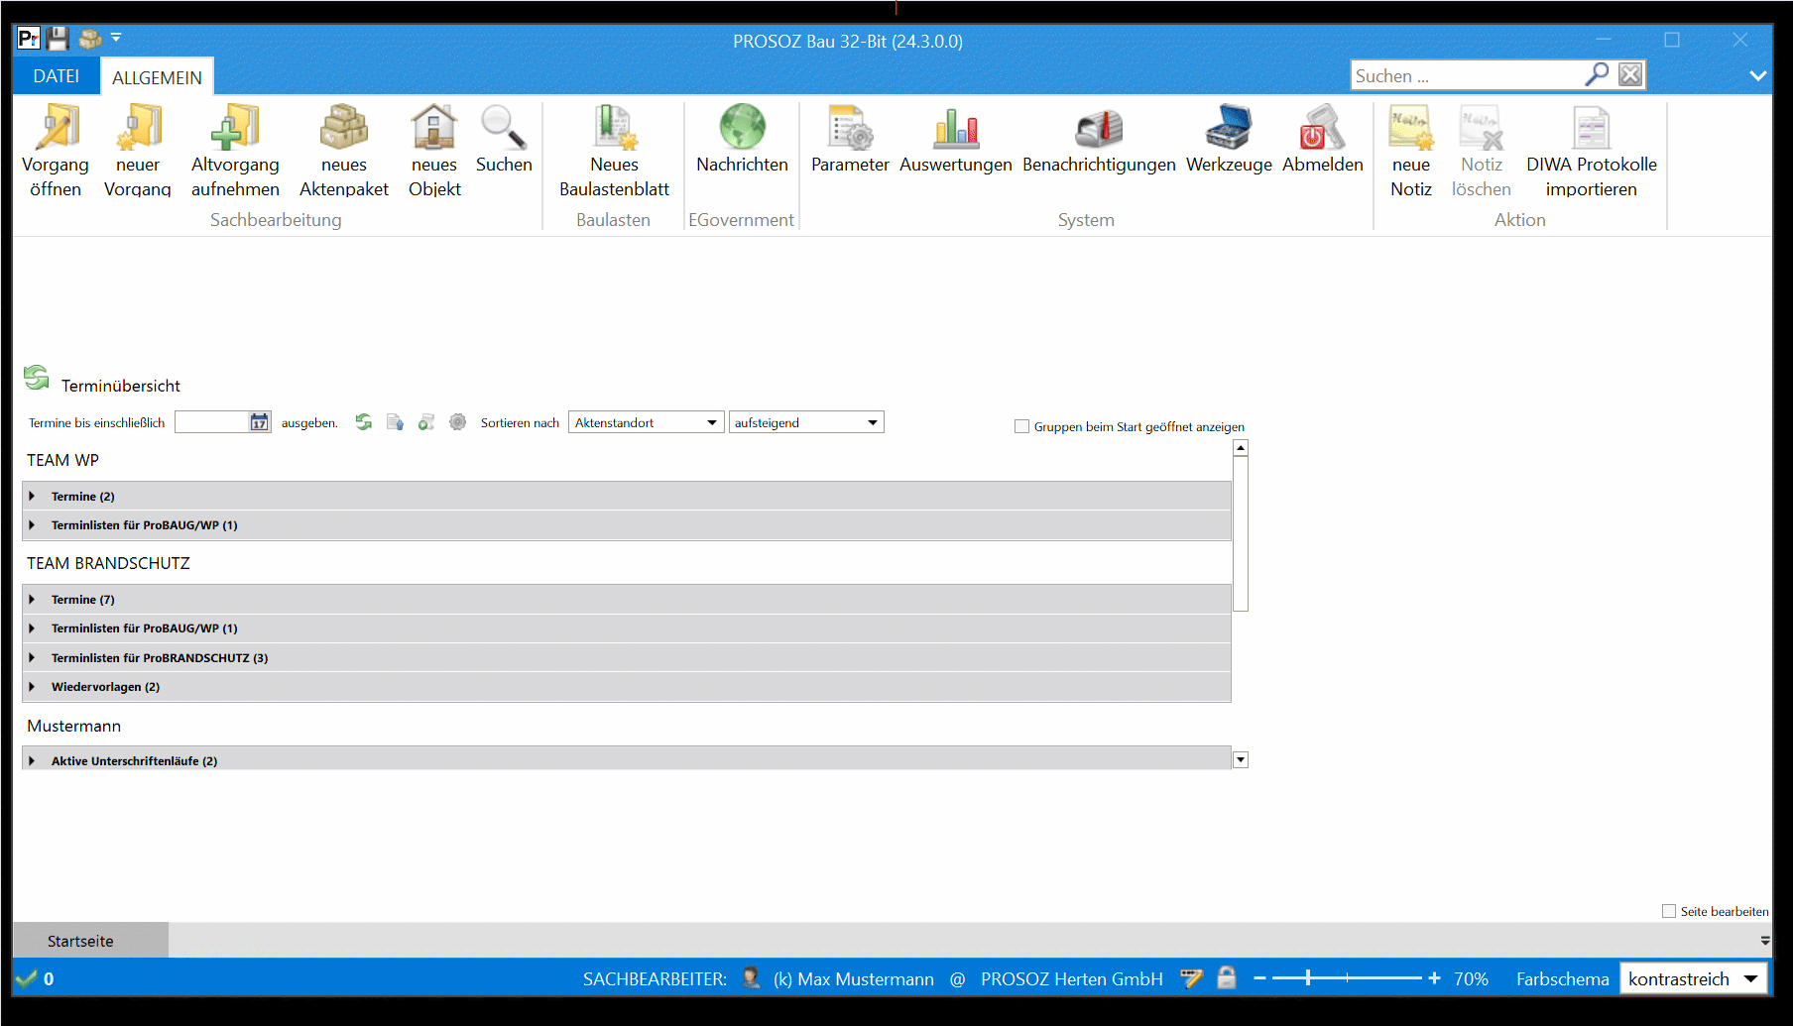Click the notepad pencil icon in status bar
The height and width of the screenshot is (1026, 1793).
(1191, 978)
